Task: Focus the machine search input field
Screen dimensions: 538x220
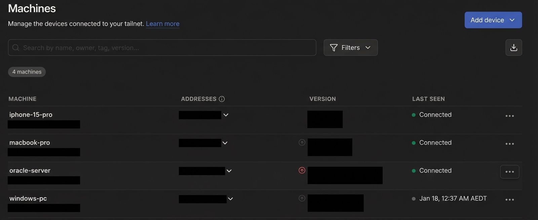Action: click(x=162, y=48)
